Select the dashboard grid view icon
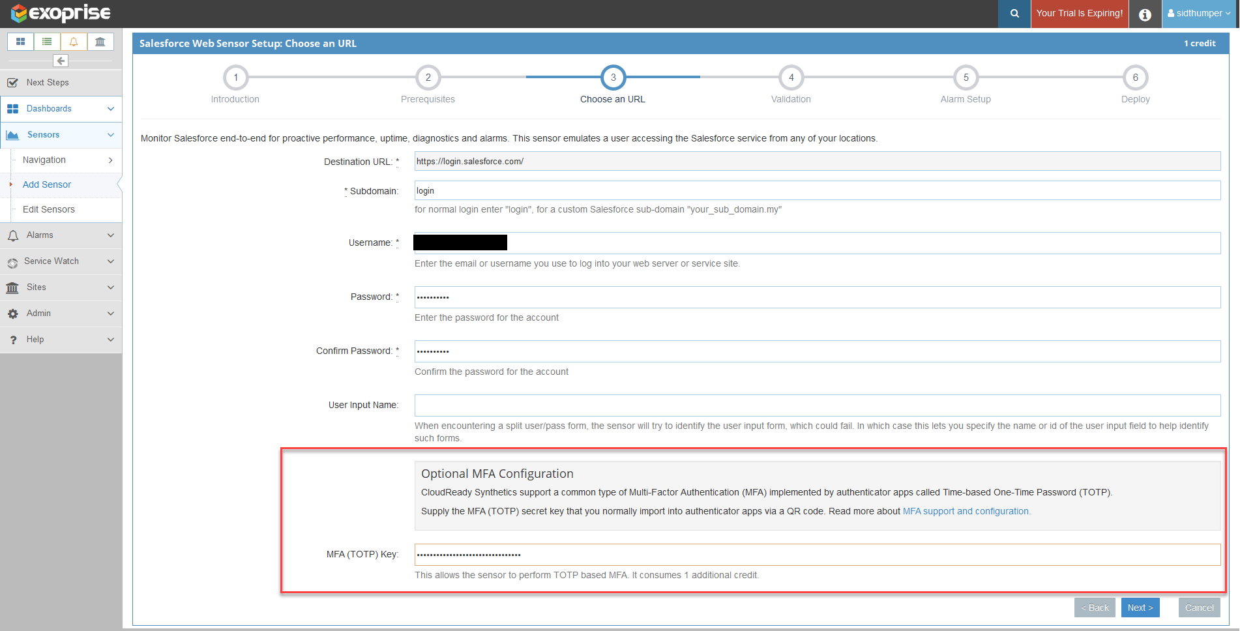The width and height of the screenshot is (1240, 631). pos(20,41)
